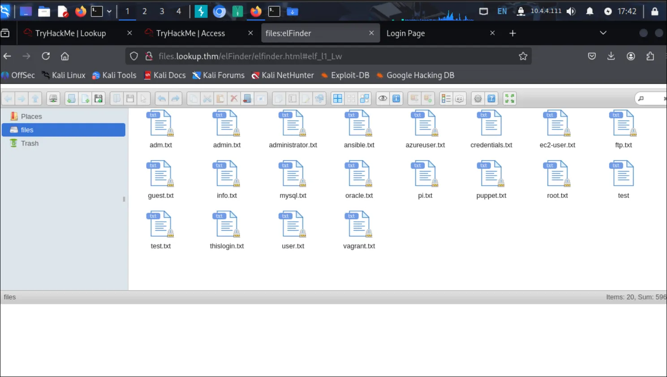This screenshot has width=667, height=377.
Task: Open the Kali Tools bookmark
Action: [114, 75]
